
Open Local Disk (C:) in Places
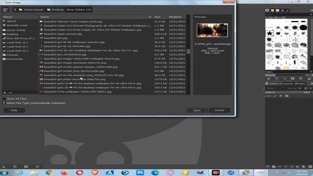(18, 51)
